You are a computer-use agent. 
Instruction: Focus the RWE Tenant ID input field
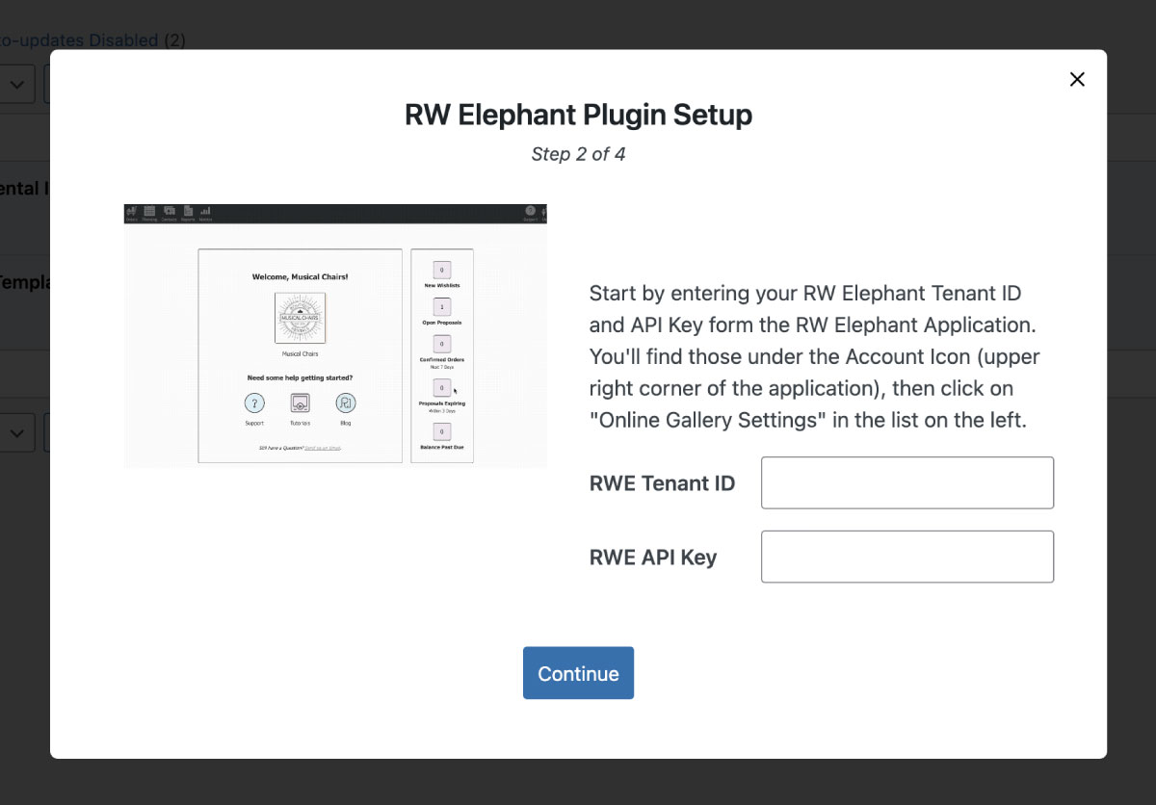pyautogui.click(x=907, y=482)
